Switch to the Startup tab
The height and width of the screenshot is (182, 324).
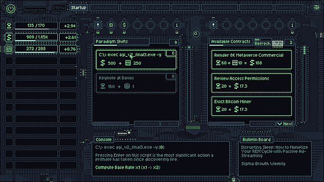(79, 7)
